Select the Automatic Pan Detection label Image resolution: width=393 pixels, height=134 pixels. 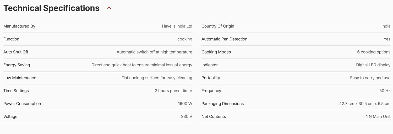[224, 39]
